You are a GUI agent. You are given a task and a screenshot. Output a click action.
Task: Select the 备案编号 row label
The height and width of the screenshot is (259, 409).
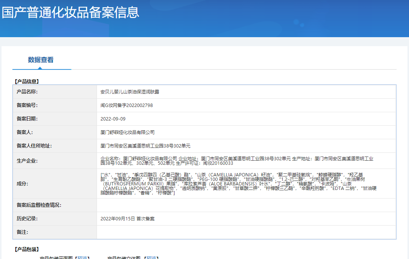(27, 105)
